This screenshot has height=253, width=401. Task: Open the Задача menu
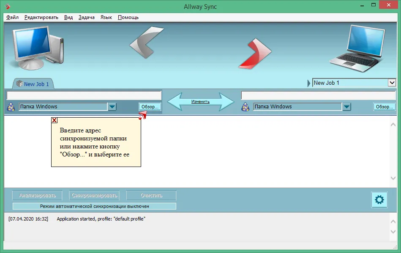pos(87,17)
